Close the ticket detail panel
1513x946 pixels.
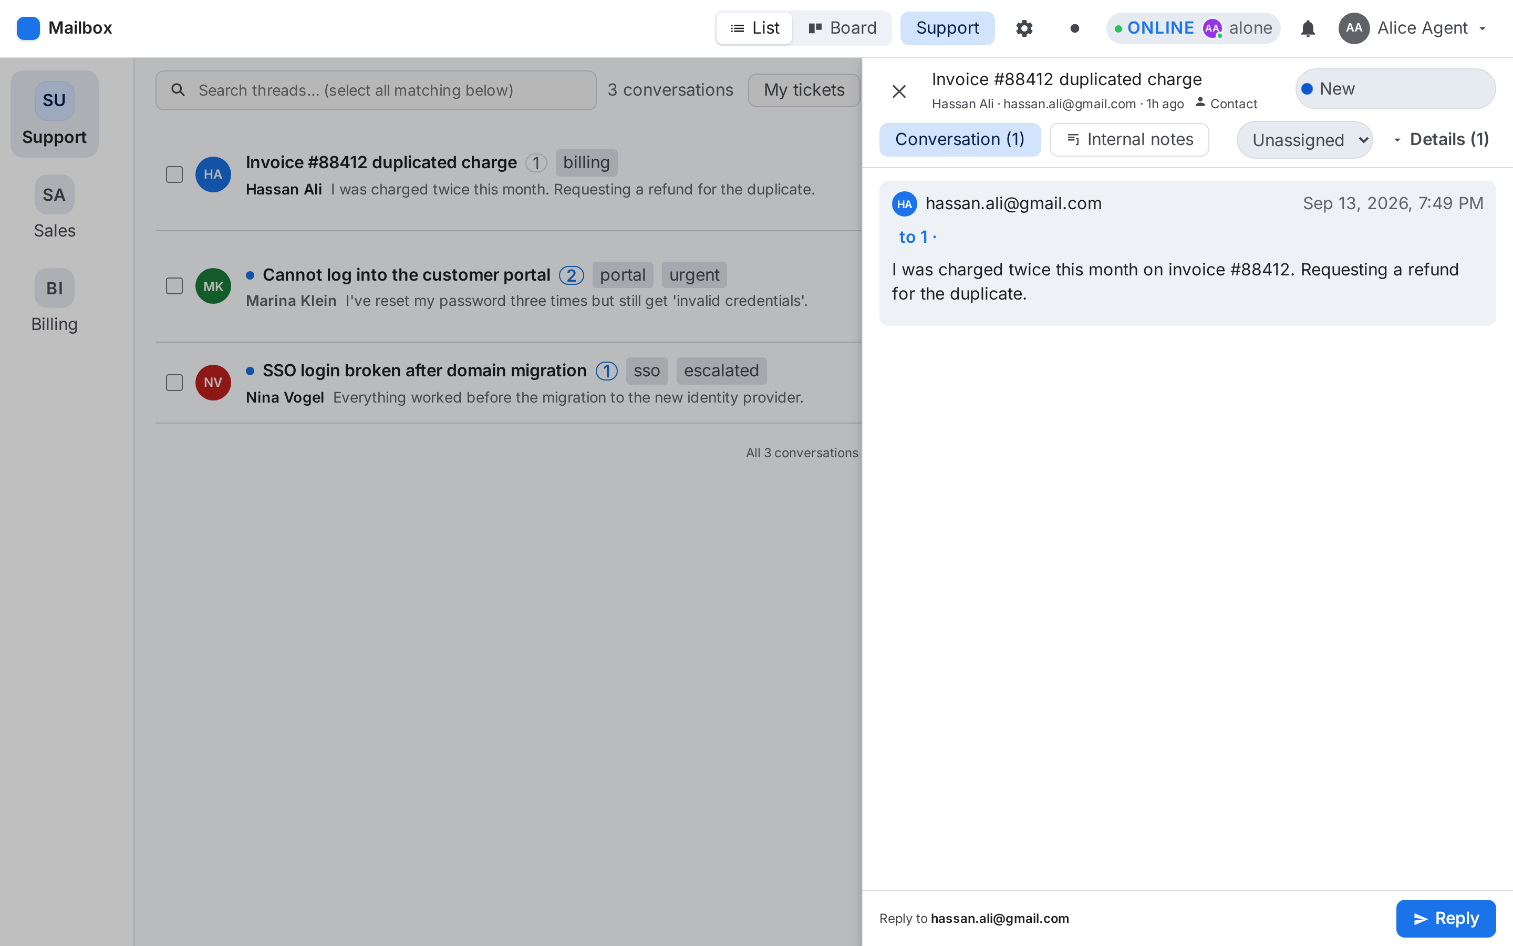click(x=899, y=91)
